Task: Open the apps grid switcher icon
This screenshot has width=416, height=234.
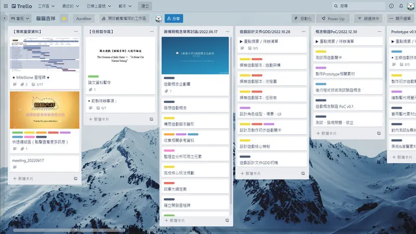Action: (6, 6)
